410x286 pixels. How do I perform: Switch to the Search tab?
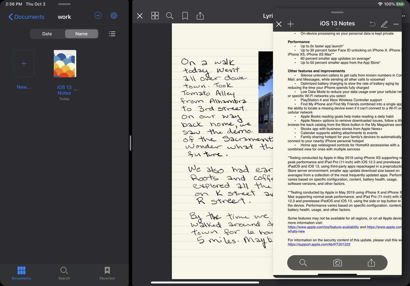pyautogui.click(x=64, y=274)
